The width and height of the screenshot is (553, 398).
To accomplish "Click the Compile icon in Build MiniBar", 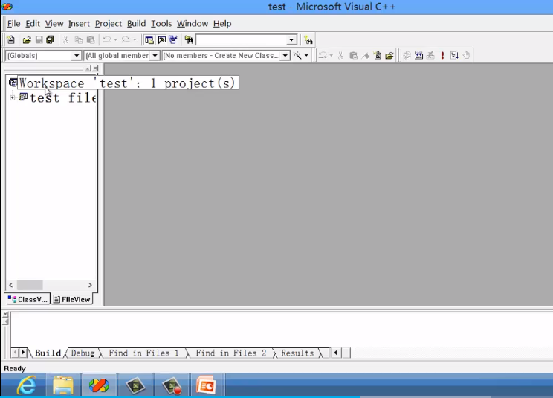I will pos(407,55).
